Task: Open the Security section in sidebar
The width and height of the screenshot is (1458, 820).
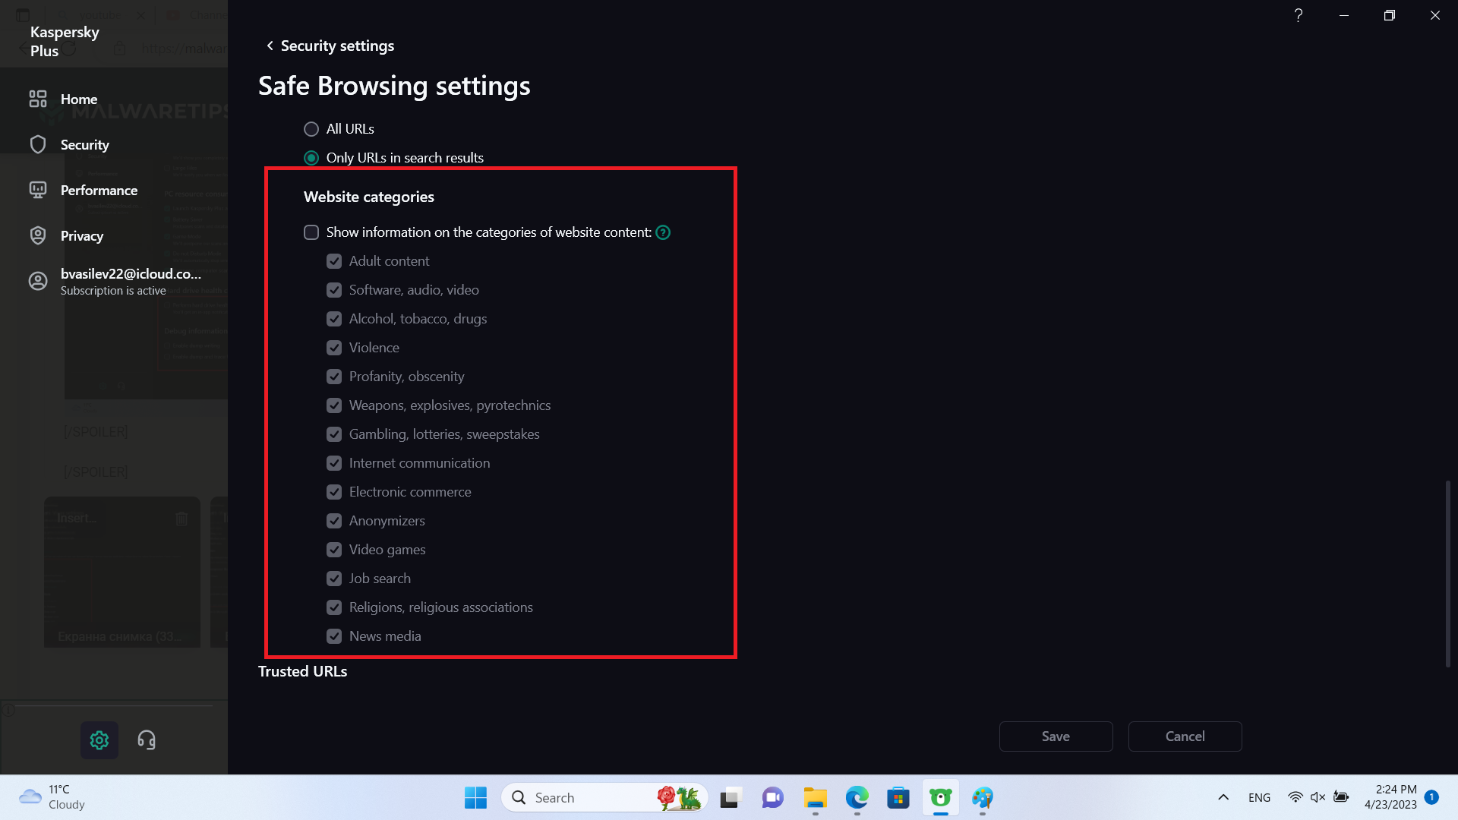Action: (84, 144)
